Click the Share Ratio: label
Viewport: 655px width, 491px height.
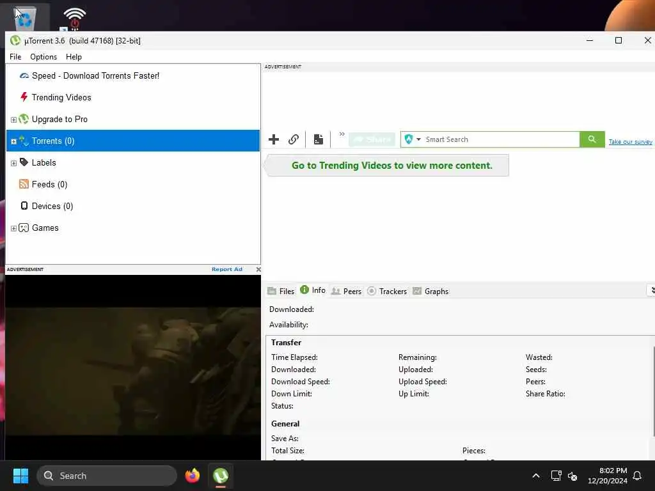tap(545, 394)
